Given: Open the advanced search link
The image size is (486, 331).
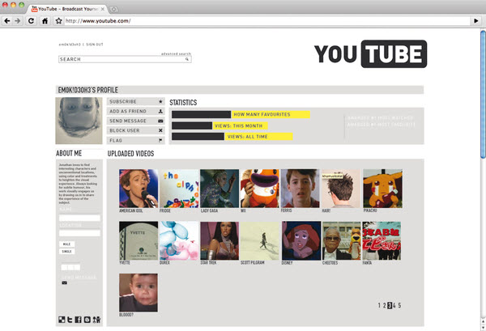Looking at the screenshot, I should tap(176, 54).
